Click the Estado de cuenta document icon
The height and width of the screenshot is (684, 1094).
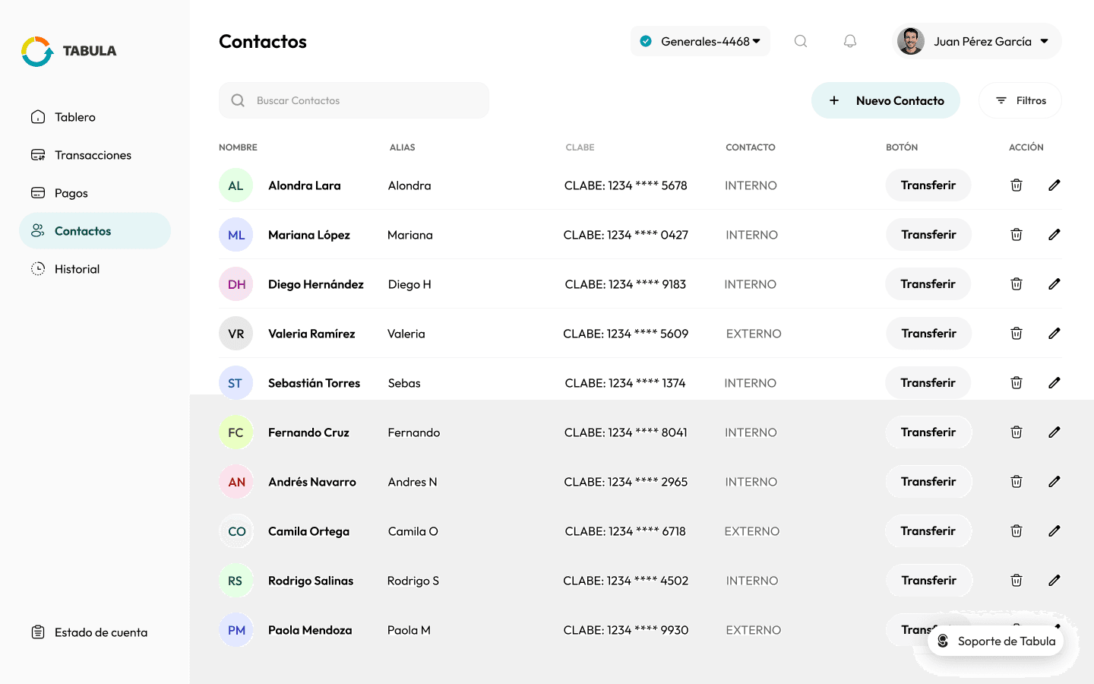pos(38,632)
